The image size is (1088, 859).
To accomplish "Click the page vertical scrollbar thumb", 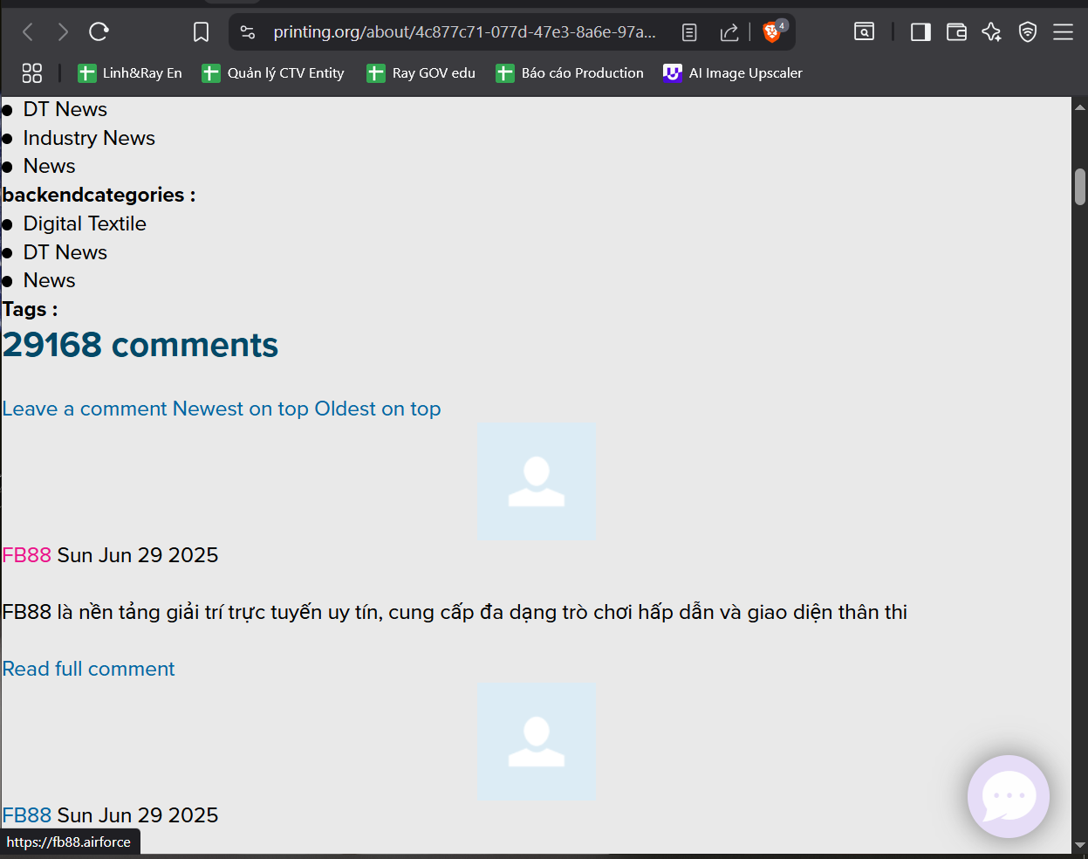I will (1080, 187).
